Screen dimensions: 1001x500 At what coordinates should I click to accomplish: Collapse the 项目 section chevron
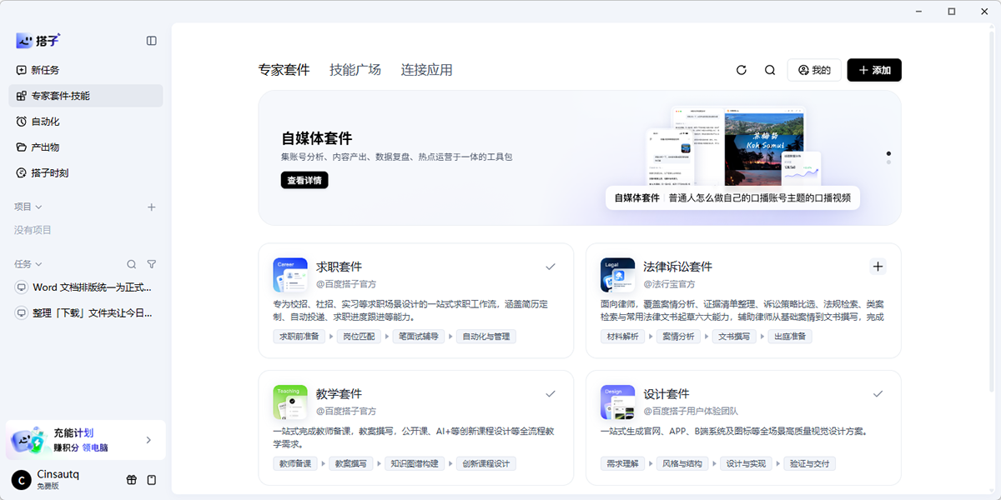(x=38, y=207)
